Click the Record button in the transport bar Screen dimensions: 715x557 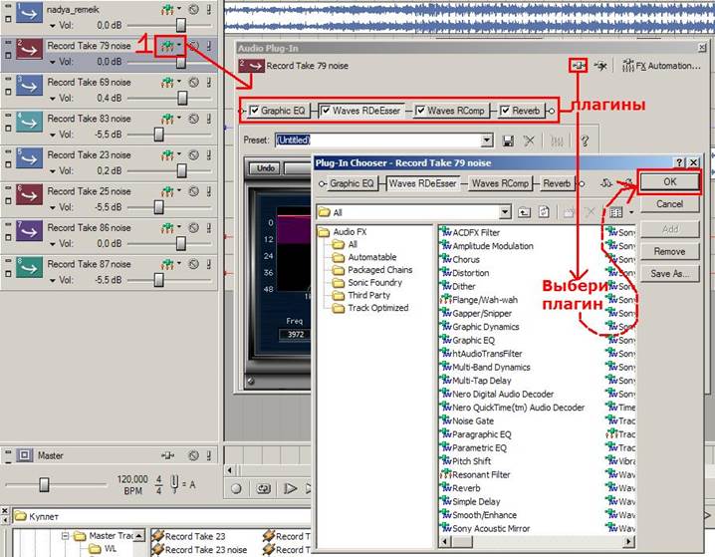coord(236,488)
